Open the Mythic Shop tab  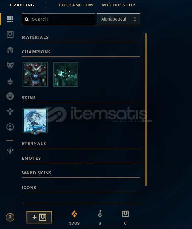click(x=118, y=5)
